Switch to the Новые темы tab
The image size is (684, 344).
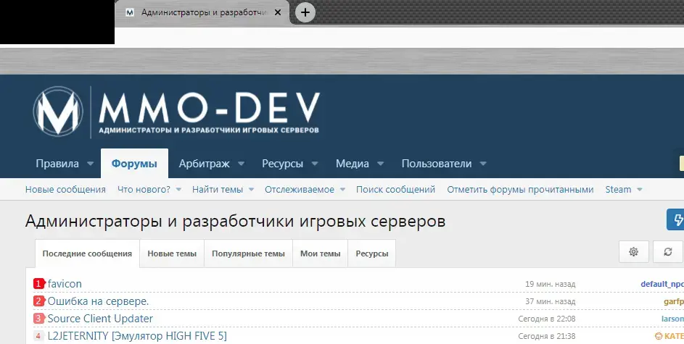coord(172,253)
